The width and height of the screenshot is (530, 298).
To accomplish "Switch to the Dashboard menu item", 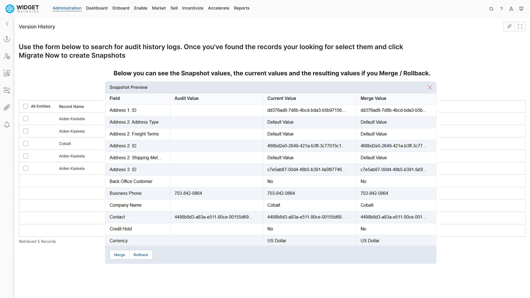I will coord(97,8).
